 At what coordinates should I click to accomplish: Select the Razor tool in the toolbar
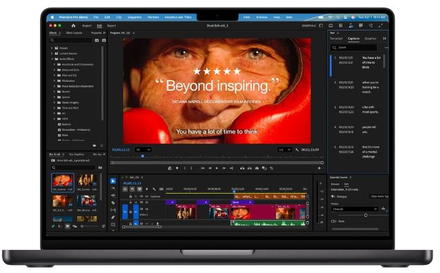113,202
